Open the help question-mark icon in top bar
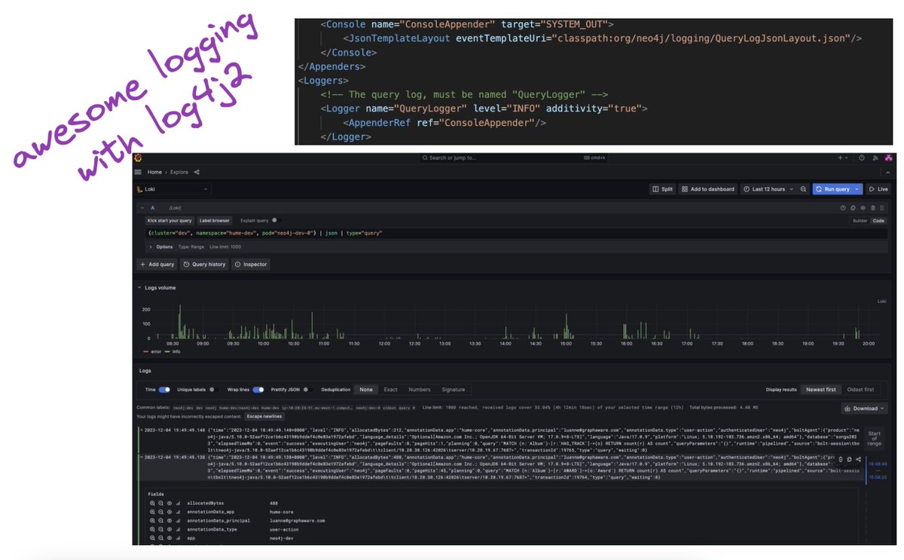The width and height of the screenshot is (904, 560). click(862, 158)
